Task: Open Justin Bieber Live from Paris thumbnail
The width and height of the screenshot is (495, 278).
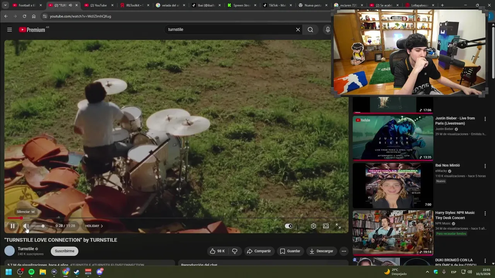Action: pyautogui.click(x=393, y=138)
